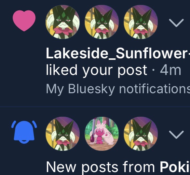
Task: Open first avatar in new posts notification
Action: 63,134
